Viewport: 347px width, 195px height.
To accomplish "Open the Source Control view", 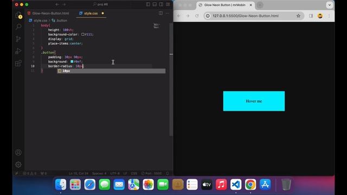I will pos(18,39).
